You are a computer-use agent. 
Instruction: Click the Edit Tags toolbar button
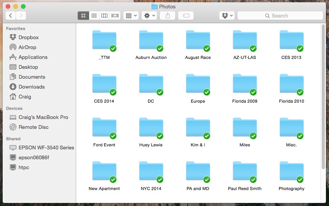(186, 16)
